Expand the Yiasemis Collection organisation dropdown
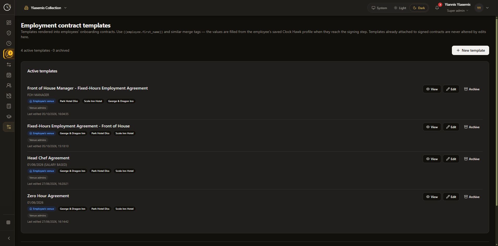Viewport: 498px width, 246px height. 46,8
